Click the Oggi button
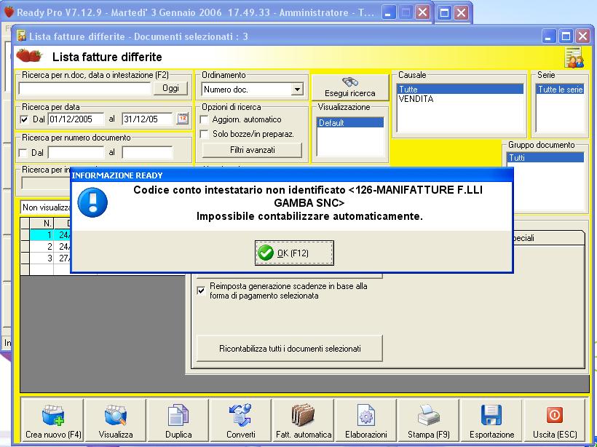This screenshot has height=447, width=597. coord(170,88)
